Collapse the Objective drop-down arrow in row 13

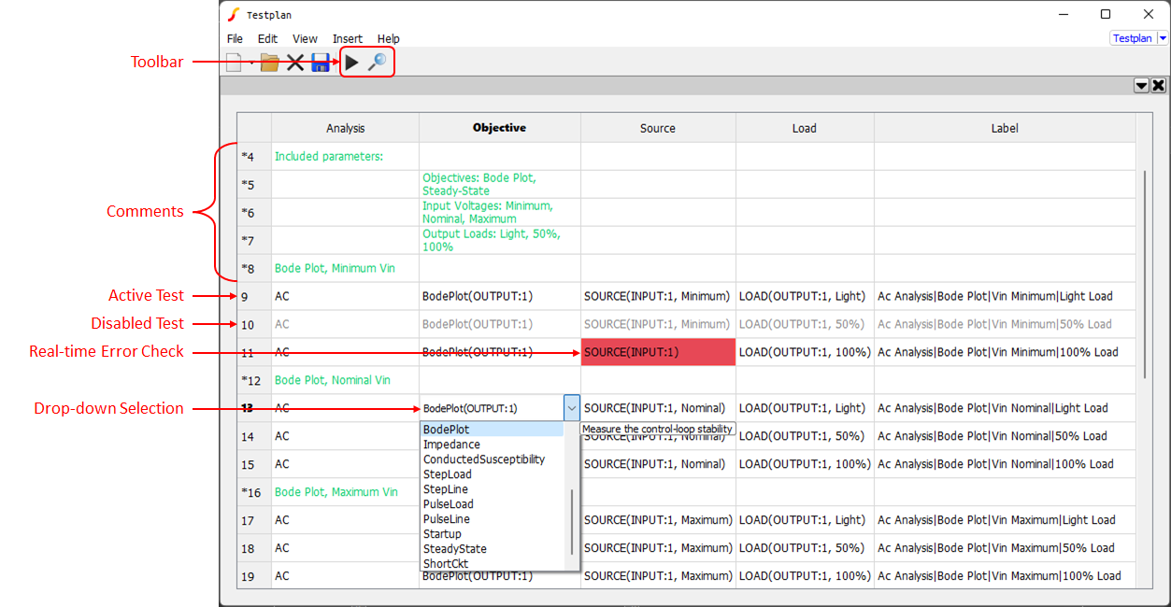point(571,408)
